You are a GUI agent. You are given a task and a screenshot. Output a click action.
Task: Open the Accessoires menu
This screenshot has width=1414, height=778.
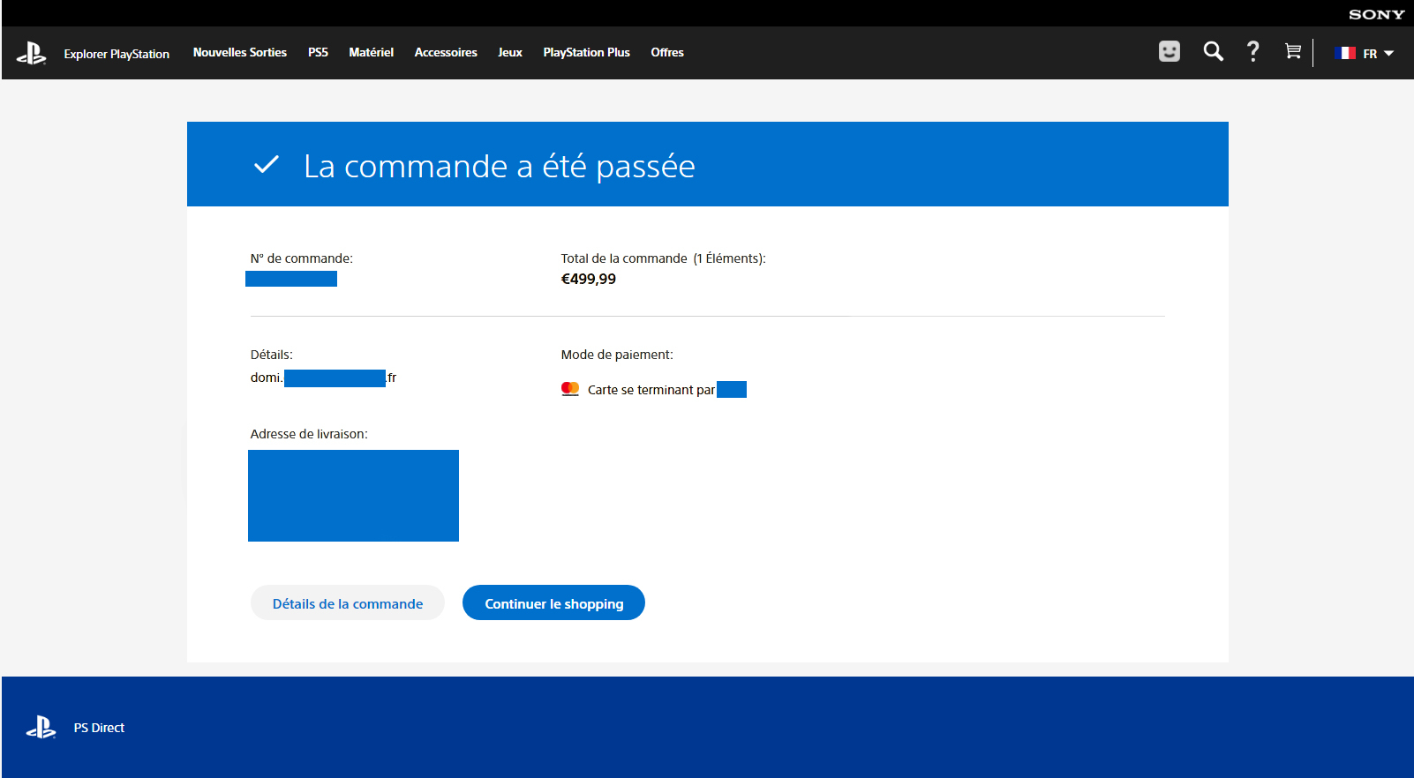(446, 53)
